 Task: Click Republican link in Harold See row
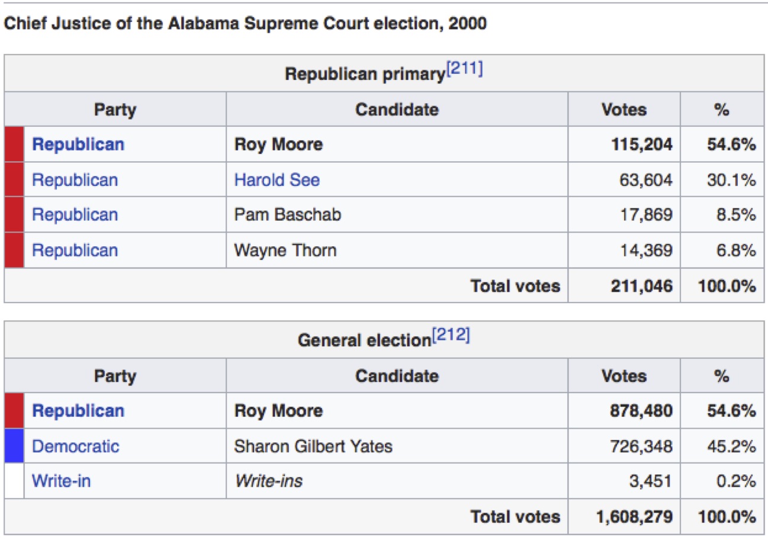point(75,180)
